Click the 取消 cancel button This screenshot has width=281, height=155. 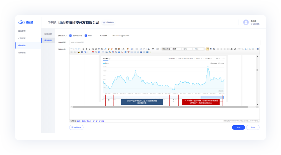(253, 127)
